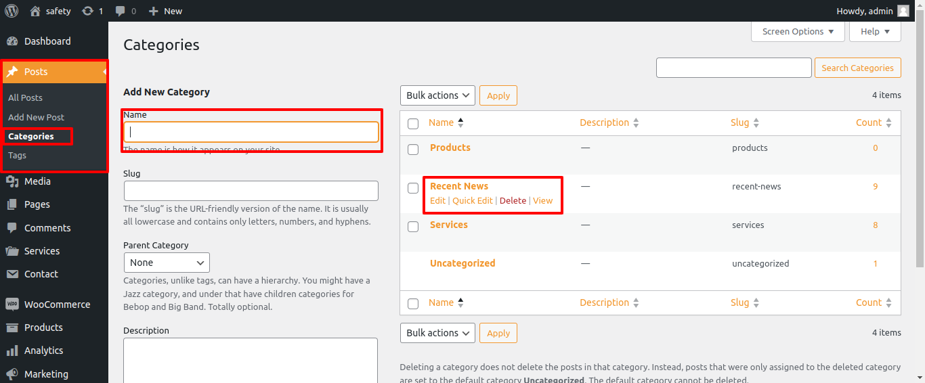925x383 pixels.
Task: Click the Slug input field
Action: [x=251, y=191]
